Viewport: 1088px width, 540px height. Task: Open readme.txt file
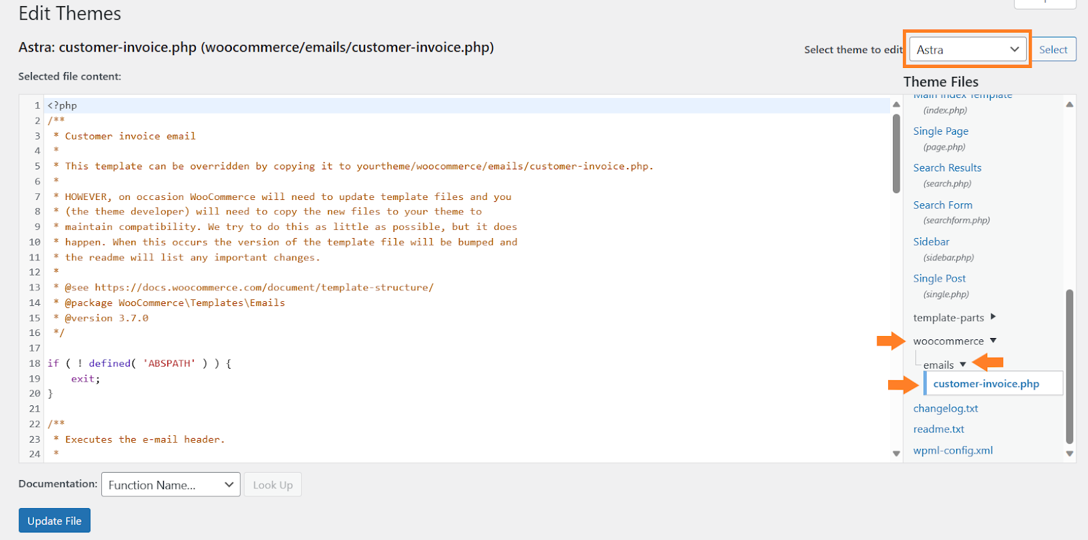point(938,429)
